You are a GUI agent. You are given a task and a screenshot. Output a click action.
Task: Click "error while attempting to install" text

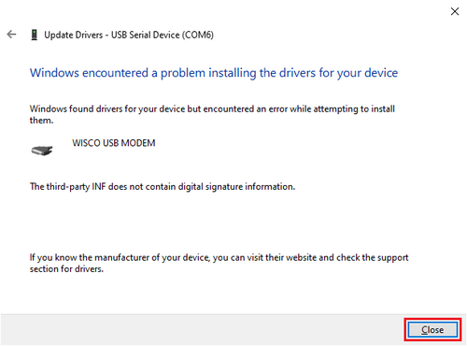(x=332, y=109)
